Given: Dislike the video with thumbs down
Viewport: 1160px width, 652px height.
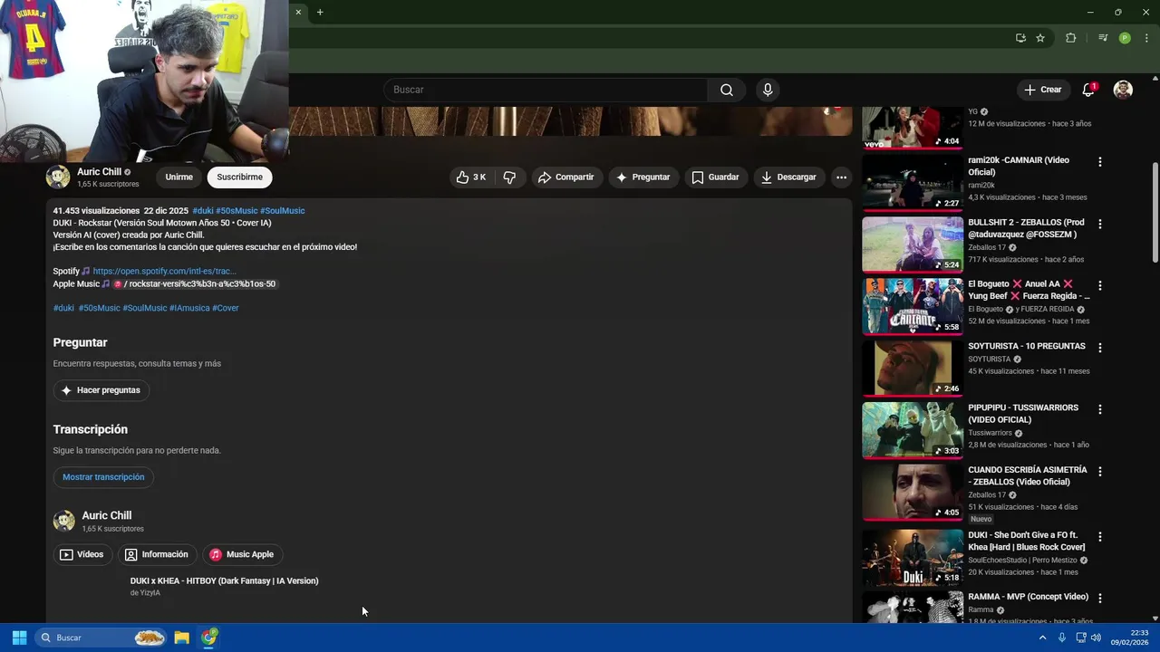Looking at the screenshot, I should (509, 177).
